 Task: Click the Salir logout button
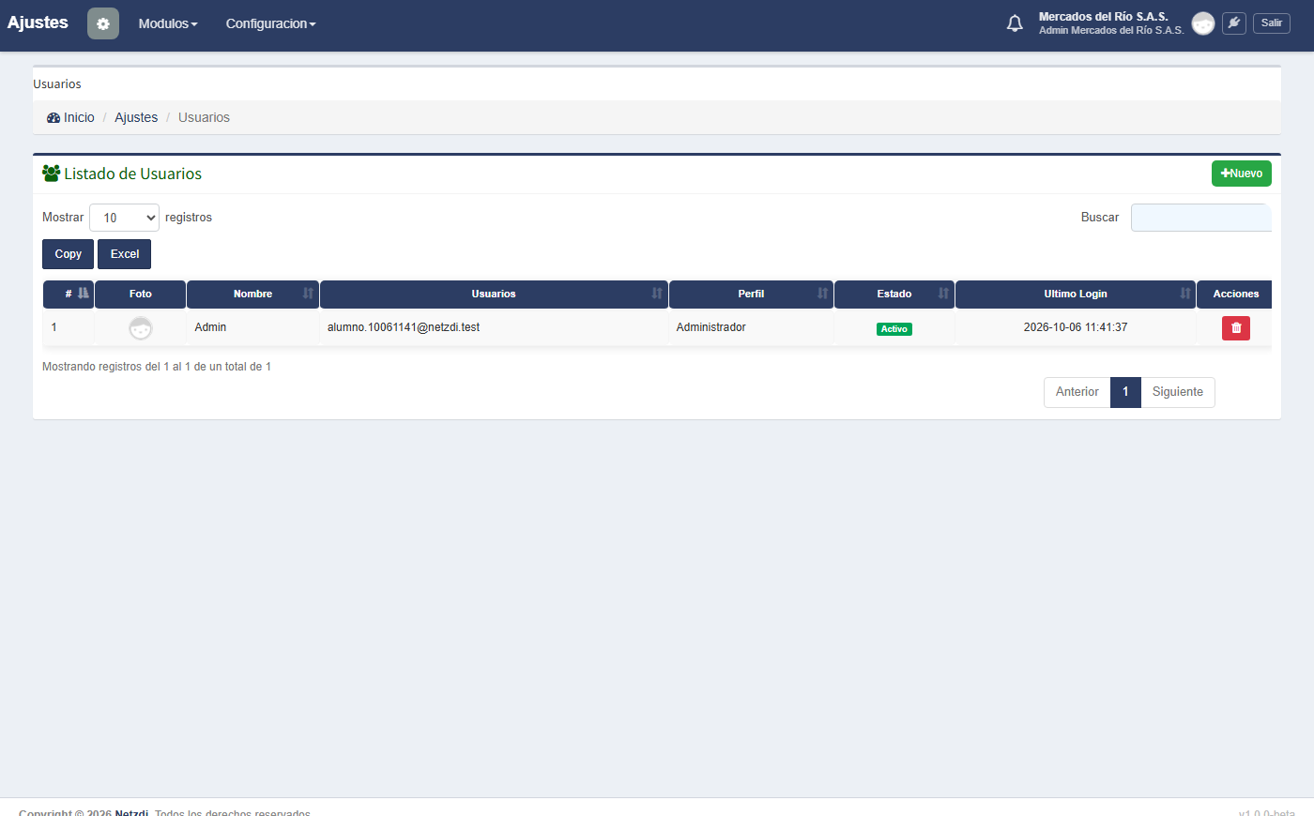point(1272,23)
